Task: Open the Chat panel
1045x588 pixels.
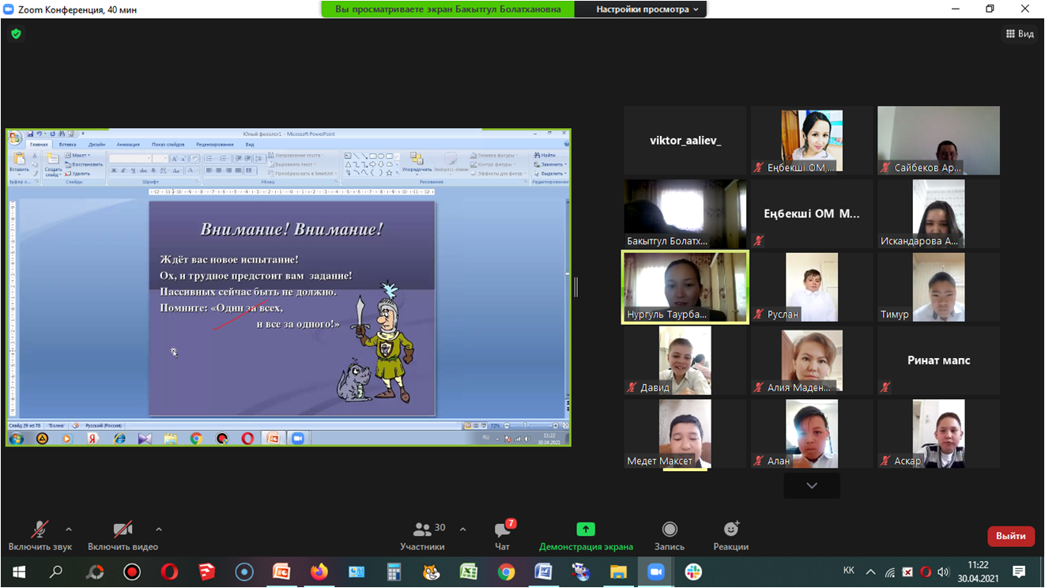Action: pyautogui.click(x=502, y=535)
